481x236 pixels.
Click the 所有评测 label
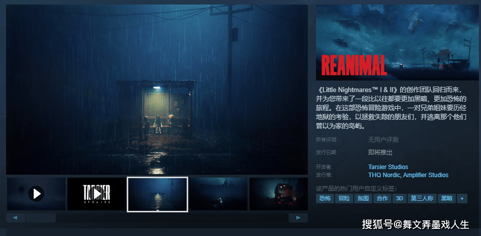pyautogui.click(x=327, y=139)
